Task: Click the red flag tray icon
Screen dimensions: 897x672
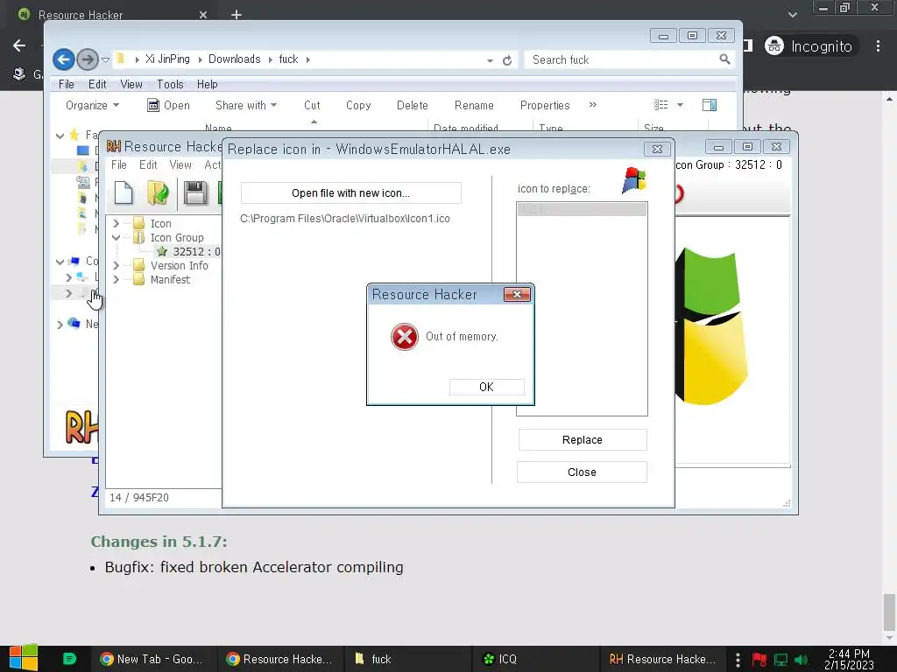Action: pyautogui.click(x=759, y=660)
